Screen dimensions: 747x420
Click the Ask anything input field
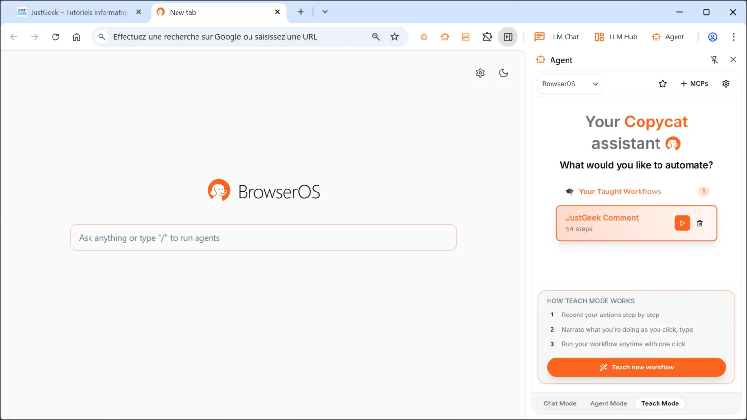pos(263,237)
